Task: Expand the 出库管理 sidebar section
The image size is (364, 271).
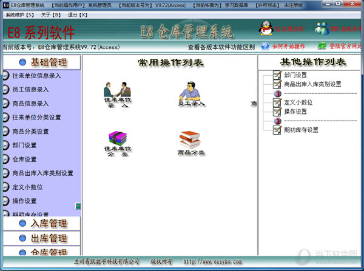Action: point(42,238)
